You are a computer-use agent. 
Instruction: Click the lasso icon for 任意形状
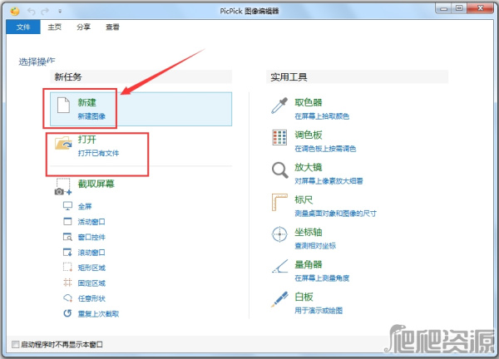coord(67,298)
